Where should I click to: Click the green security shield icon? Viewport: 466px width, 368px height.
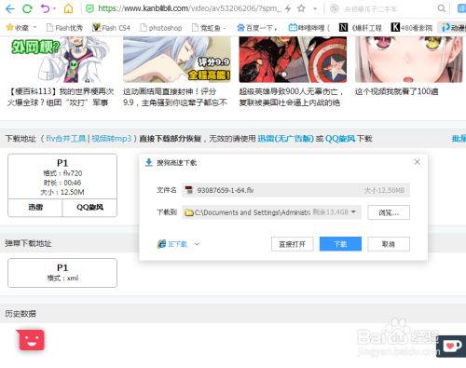[x=89, y=8]
